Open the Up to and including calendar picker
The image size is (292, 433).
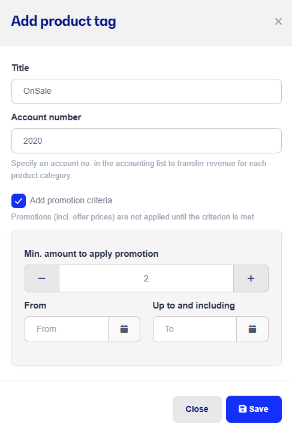tap(252, 329)
